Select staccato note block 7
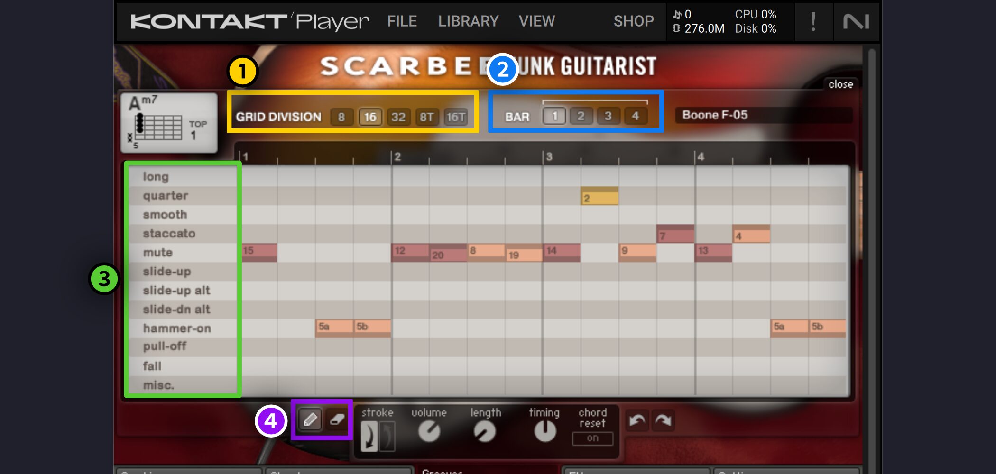 675,234
